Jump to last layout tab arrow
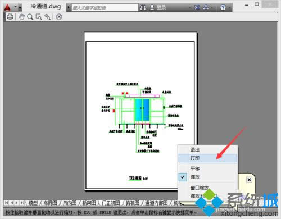The height and width of the screenshot is (219, 281). tap(22, 203)
